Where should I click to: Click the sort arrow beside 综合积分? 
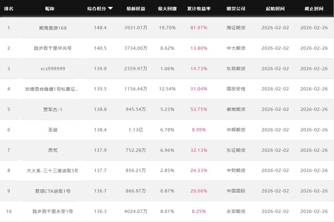point(110,8)
